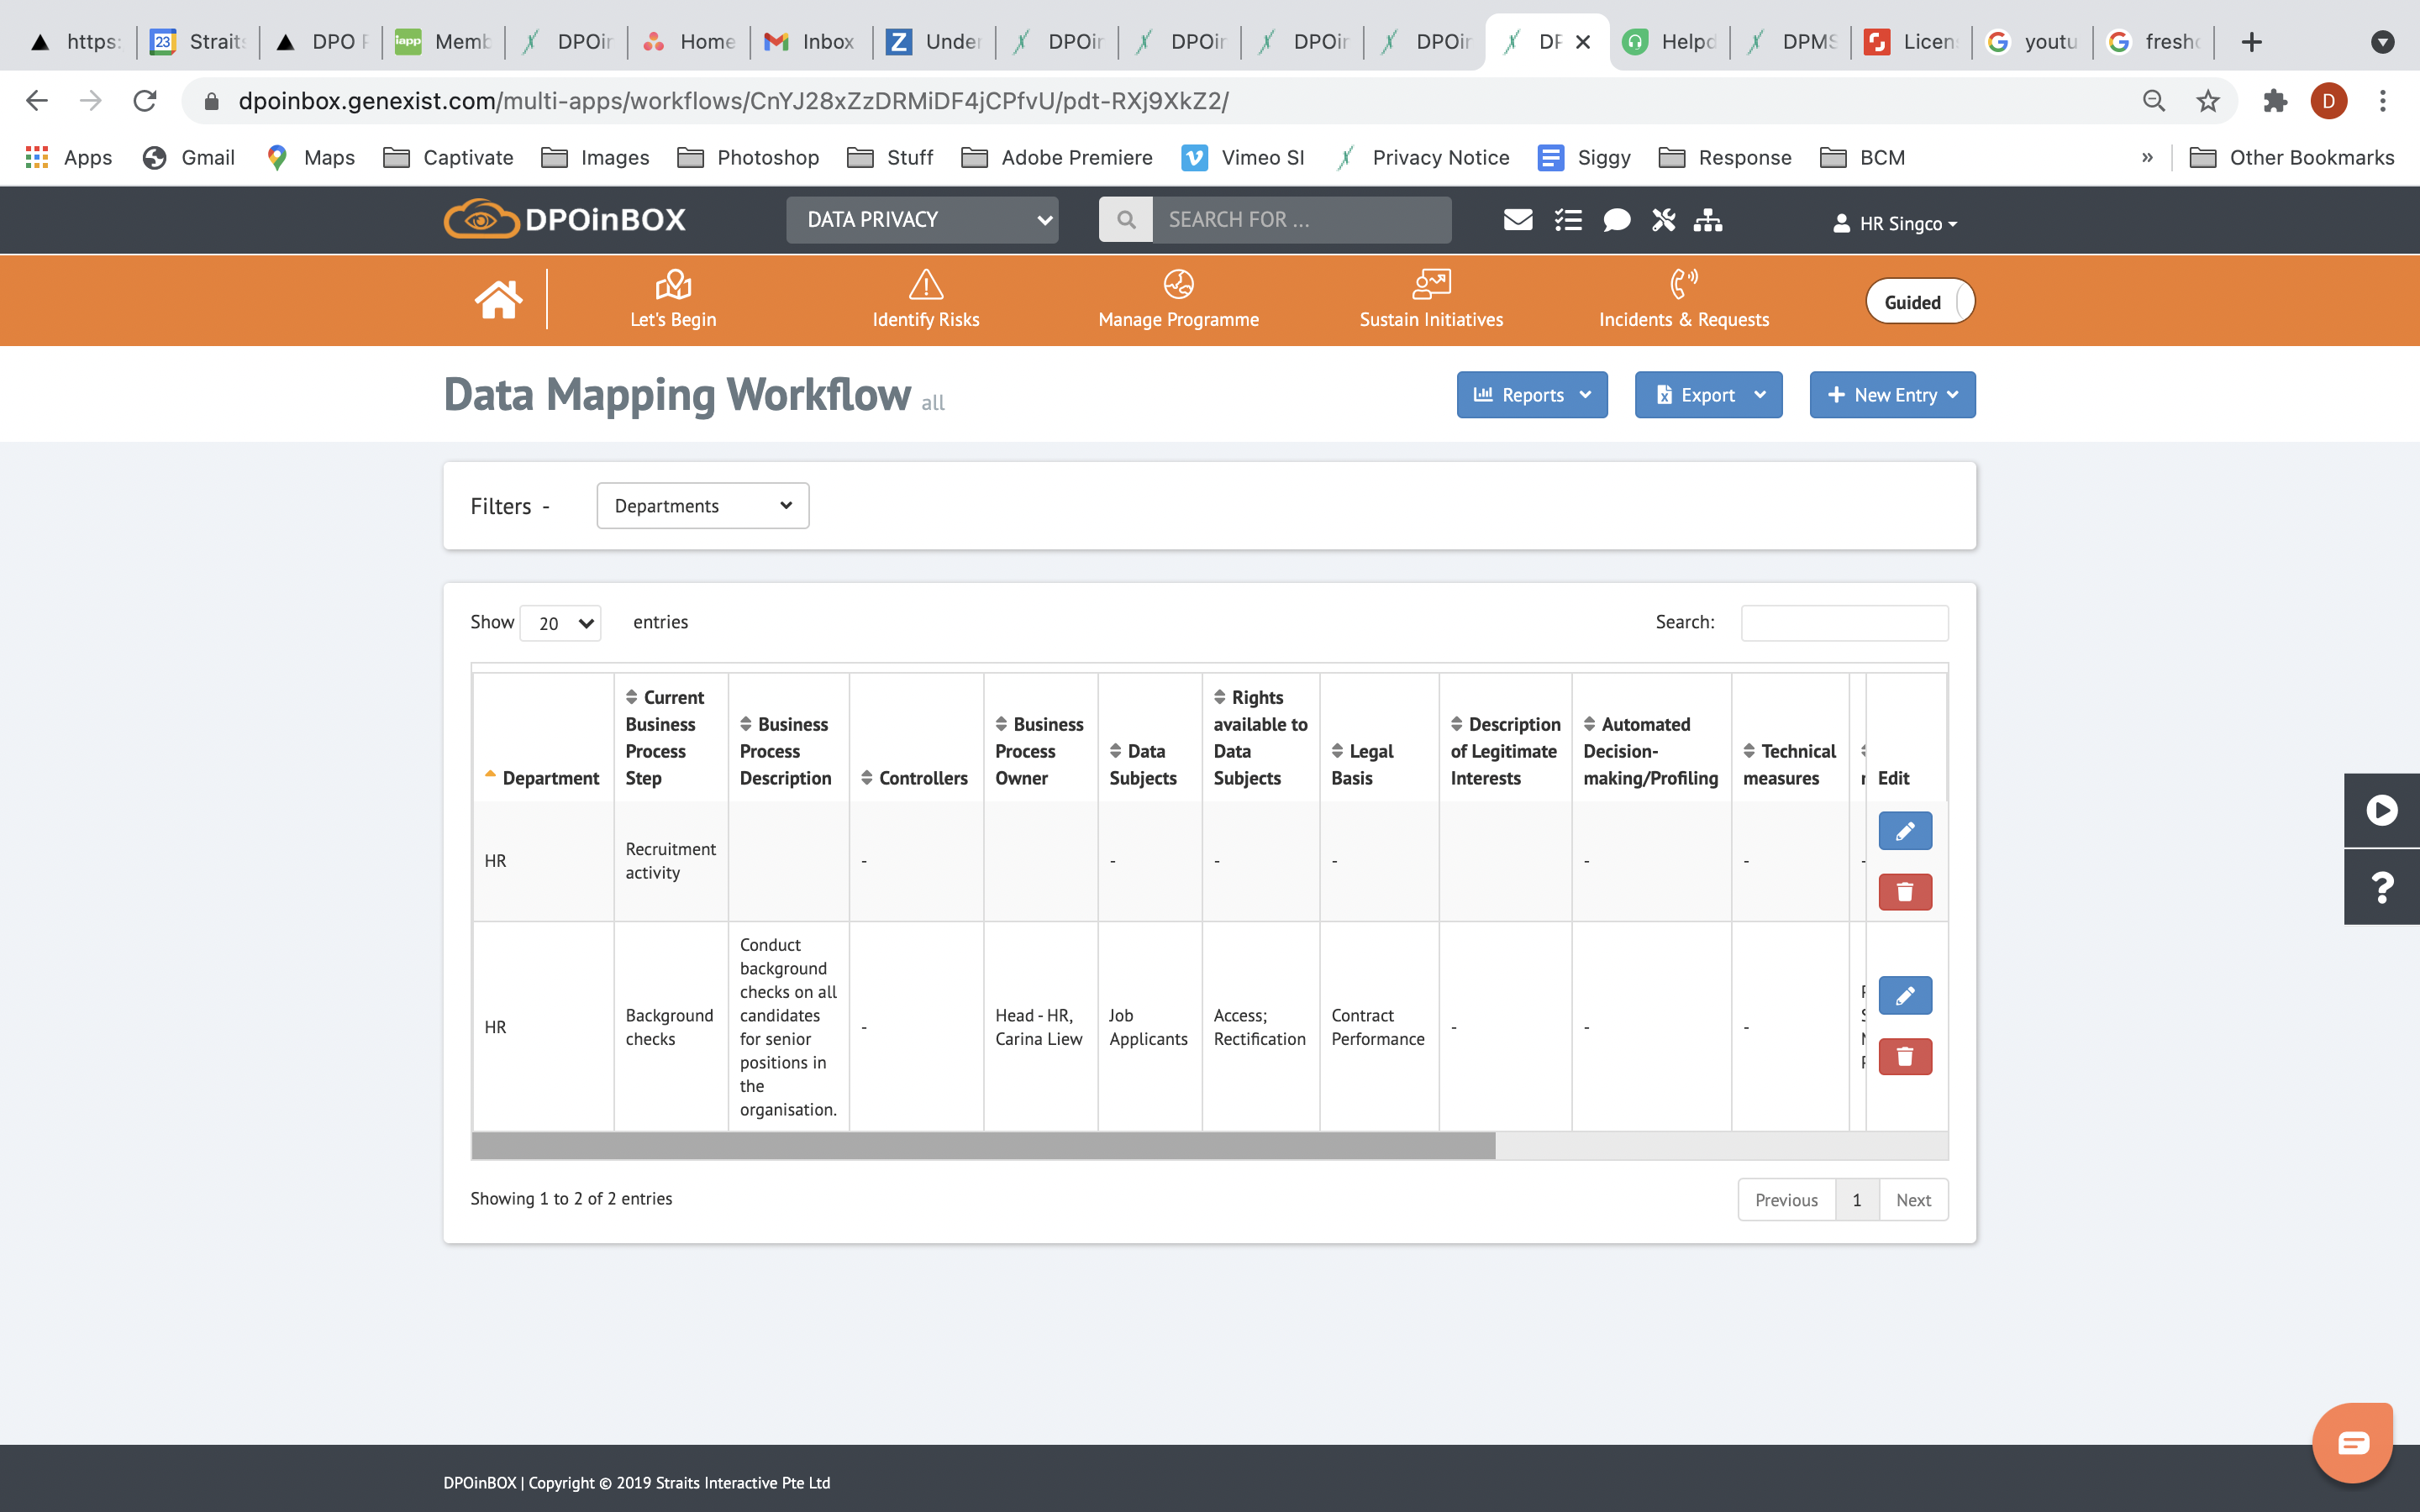The image size is (2420, 1512).
Task: Click the mail envelope icon in header
Action: (x=1517, y=220)
